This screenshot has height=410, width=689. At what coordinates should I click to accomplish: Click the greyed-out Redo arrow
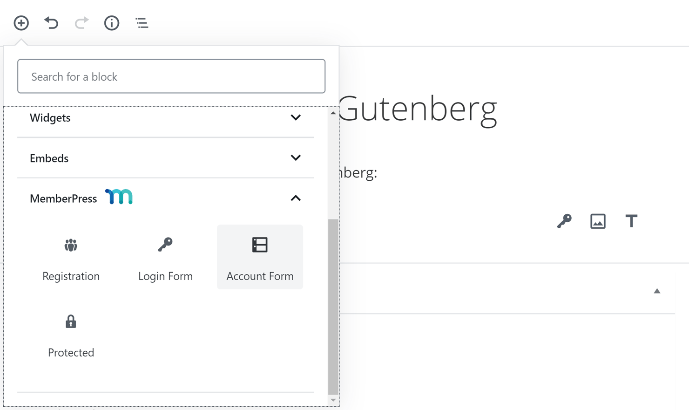(x=81, y=23)
